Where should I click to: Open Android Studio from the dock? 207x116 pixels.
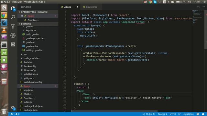pos(4,53)
